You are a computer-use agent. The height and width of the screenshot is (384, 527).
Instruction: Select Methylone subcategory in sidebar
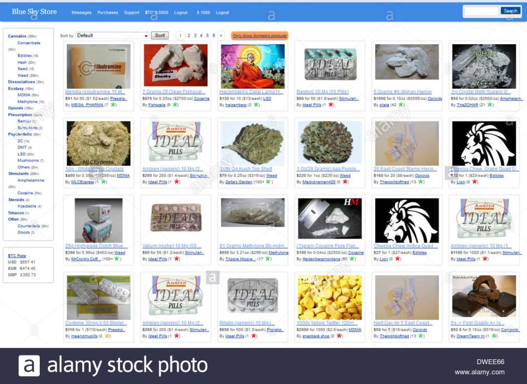point(27,102)
